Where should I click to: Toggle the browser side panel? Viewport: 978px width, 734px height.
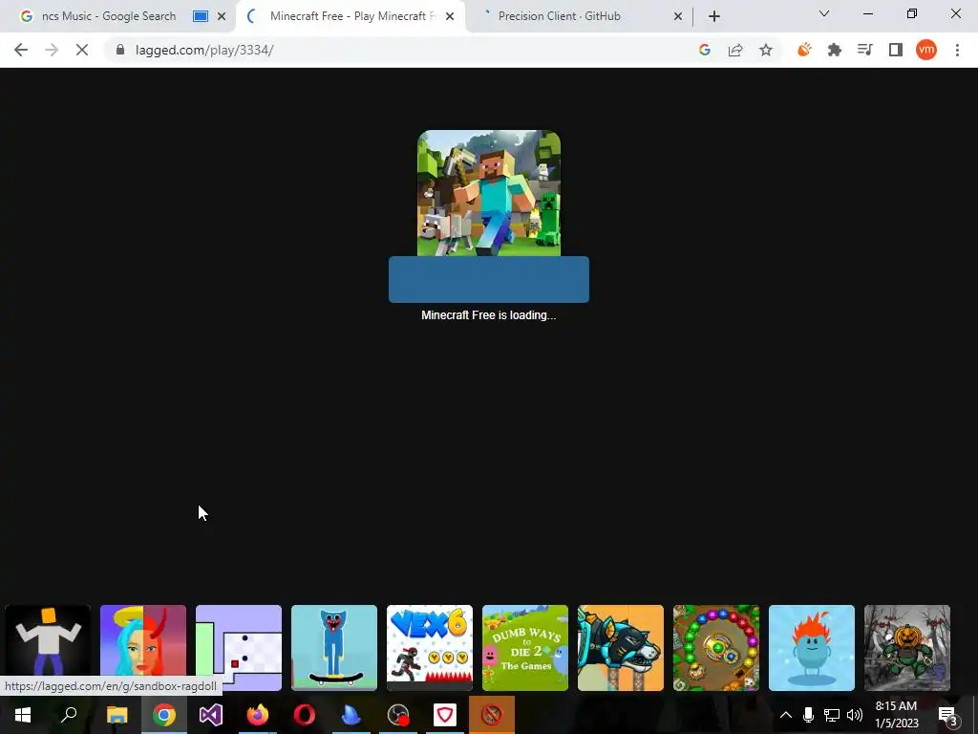click(x=896, y=50)
